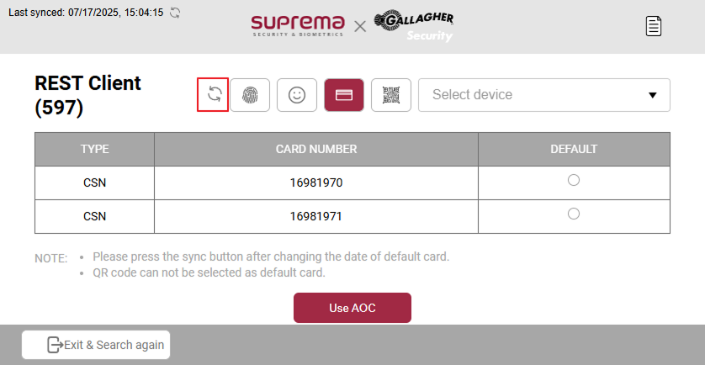Select the card number 16981971 cell
Screen dimensions: 705x365
point(316,216)
